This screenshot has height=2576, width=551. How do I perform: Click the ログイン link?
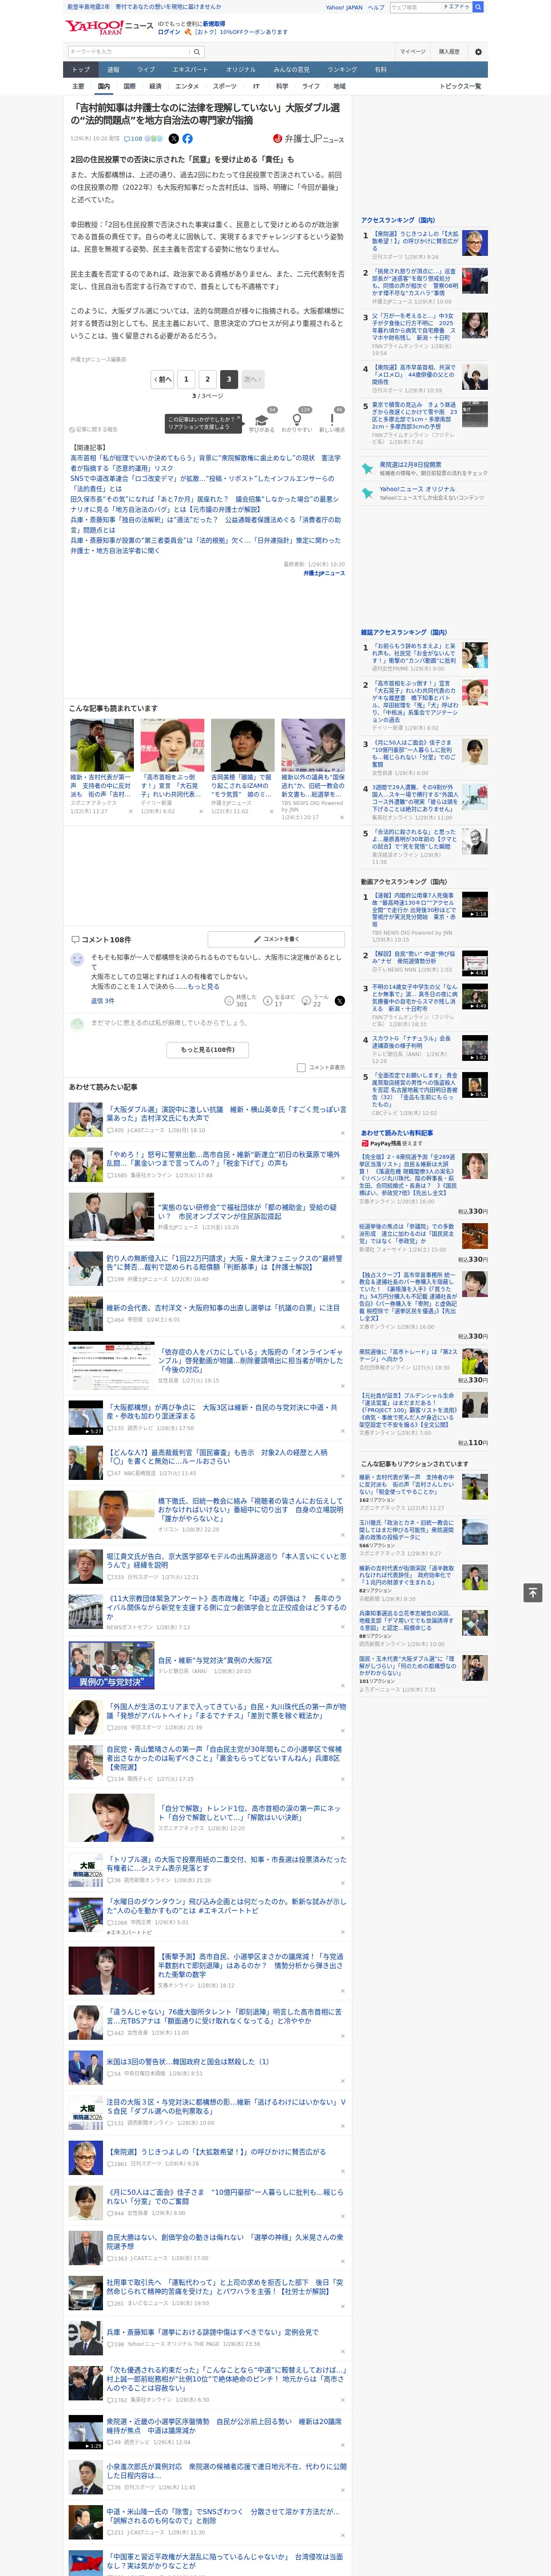(169, 32)
